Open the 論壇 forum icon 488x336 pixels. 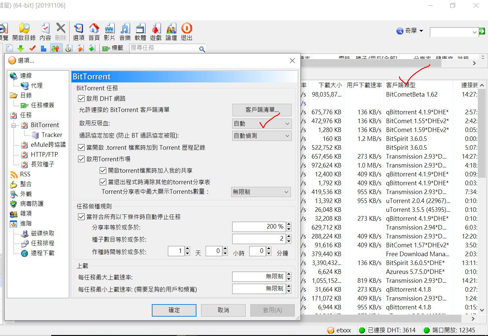(x=171, y=32)
